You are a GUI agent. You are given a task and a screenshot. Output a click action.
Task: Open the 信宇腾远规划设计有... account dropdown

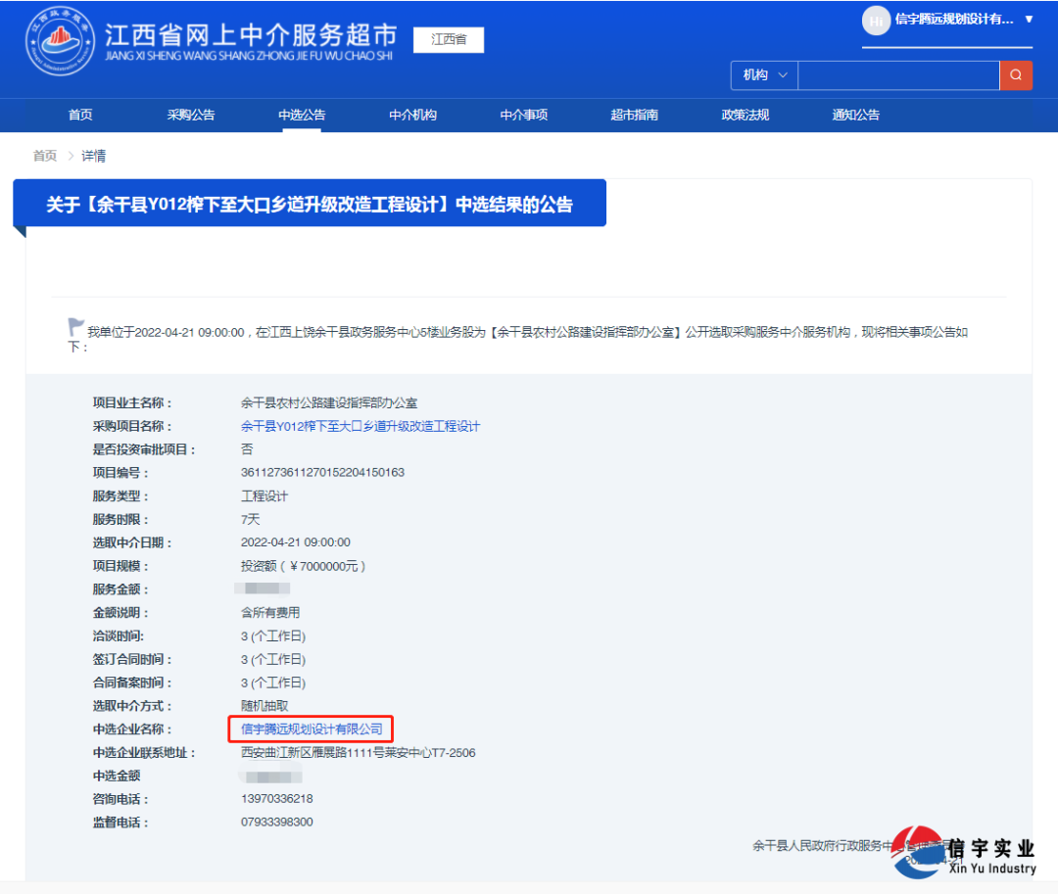pos(955,21)
